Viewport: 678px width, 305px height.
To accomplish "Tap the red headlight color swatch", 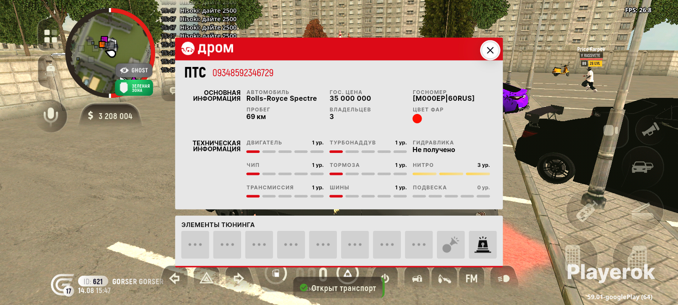I will coord(417,119).
